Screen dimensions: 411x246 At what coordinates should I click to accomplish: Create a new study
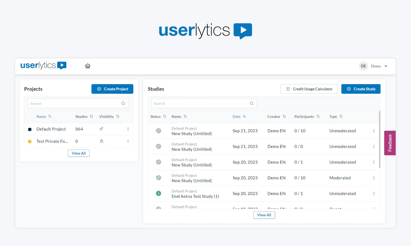(x=361, y=89)
